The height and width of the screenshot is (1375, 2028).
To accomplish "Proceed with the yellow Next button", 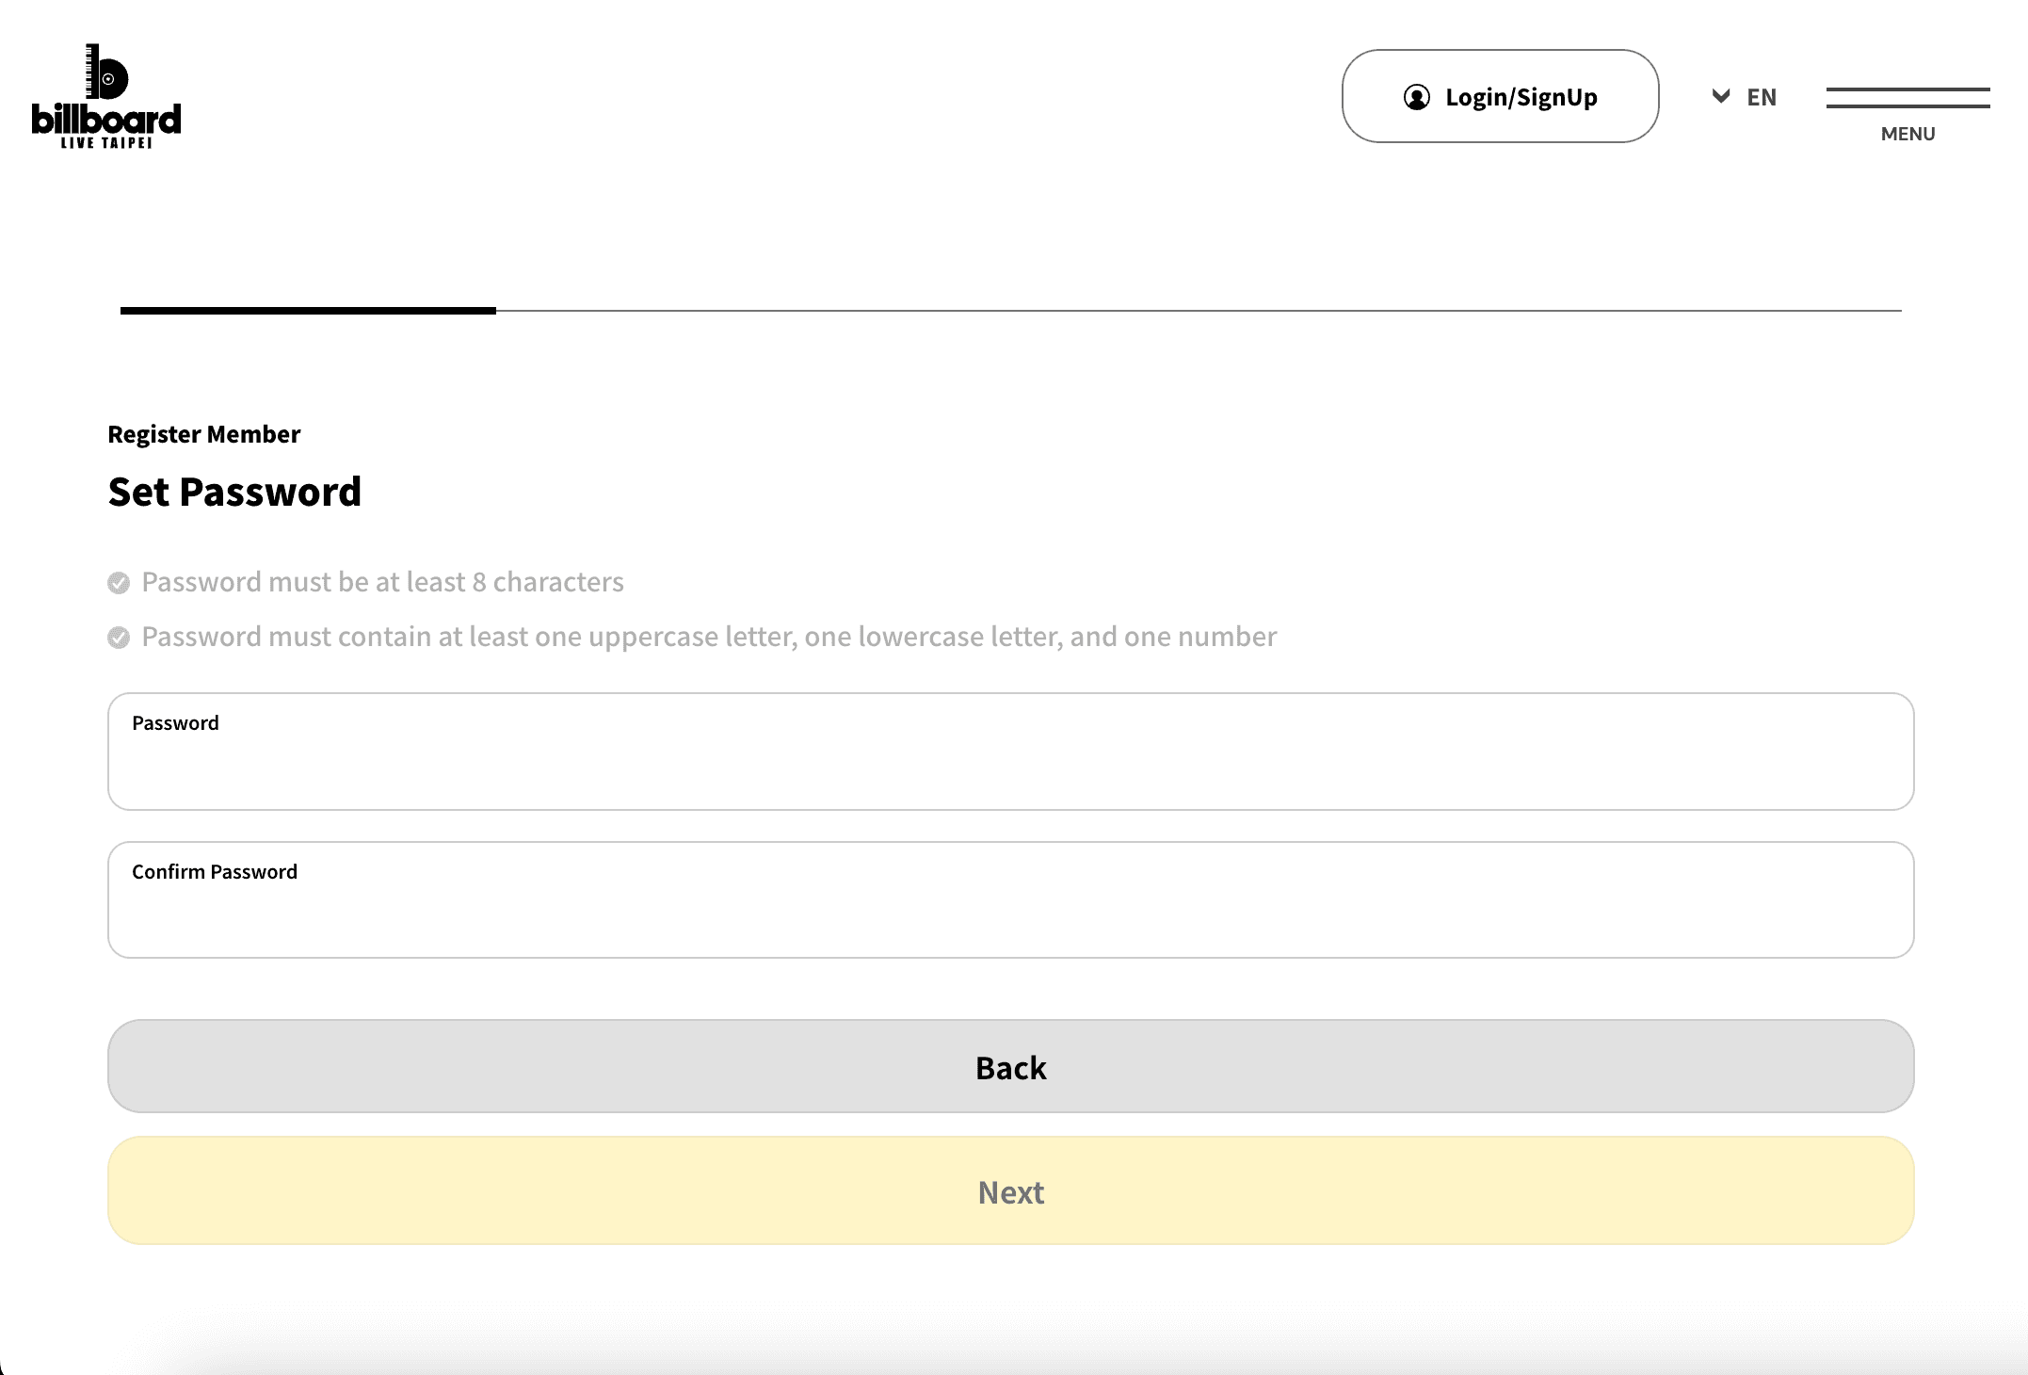I will (x=1010, y=1191).
